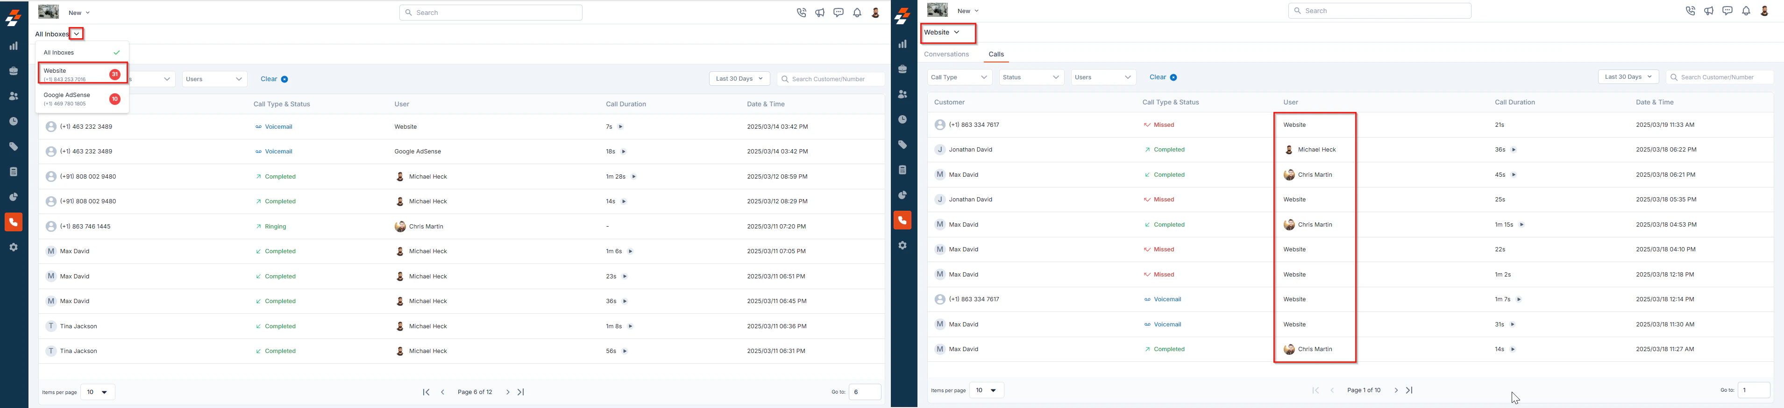
Task: Open the Users filter dropdown in right screenshot
Action: tap(1103, 77)
